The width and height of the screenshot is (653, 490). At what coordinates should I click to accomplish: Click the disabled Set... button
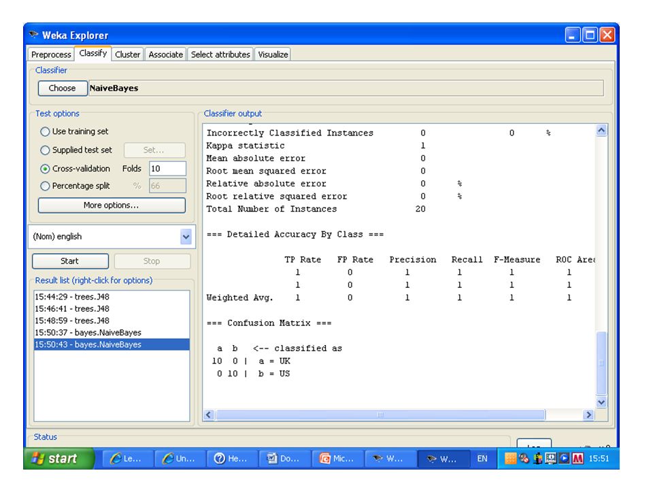pos(154,150)
